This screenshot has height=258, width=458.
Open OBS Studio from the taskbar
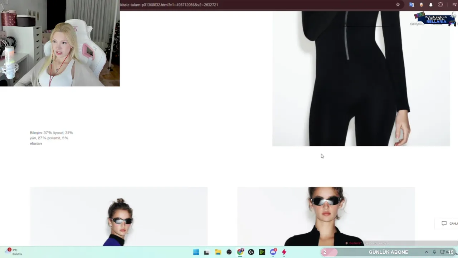coord(229,252)
